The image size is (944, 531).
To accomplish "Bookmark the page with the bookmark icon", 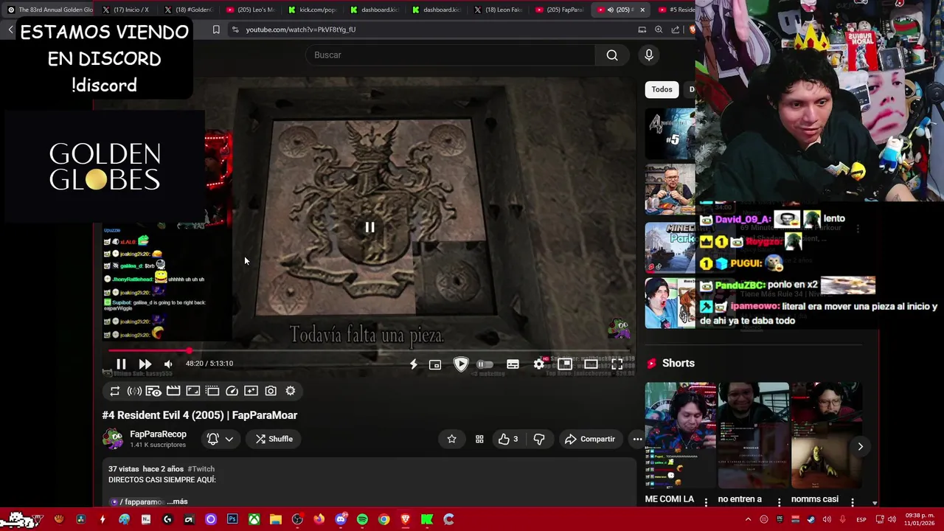I will click(x=216, y=29).
